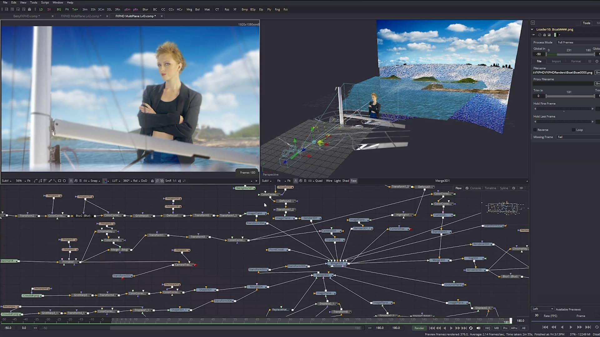
Task: Open the settings gear tab in Loader controls
Action: 597,61
